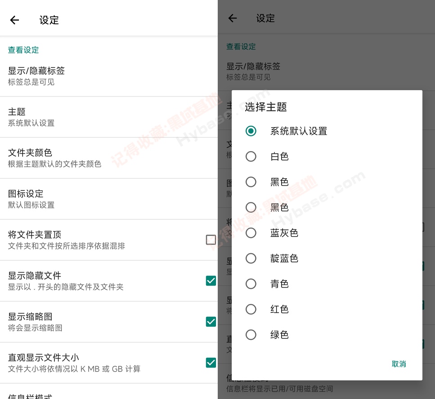
Task: Choose second 黑色 radio option above 蓝灰色
Action: click(251, 207)
